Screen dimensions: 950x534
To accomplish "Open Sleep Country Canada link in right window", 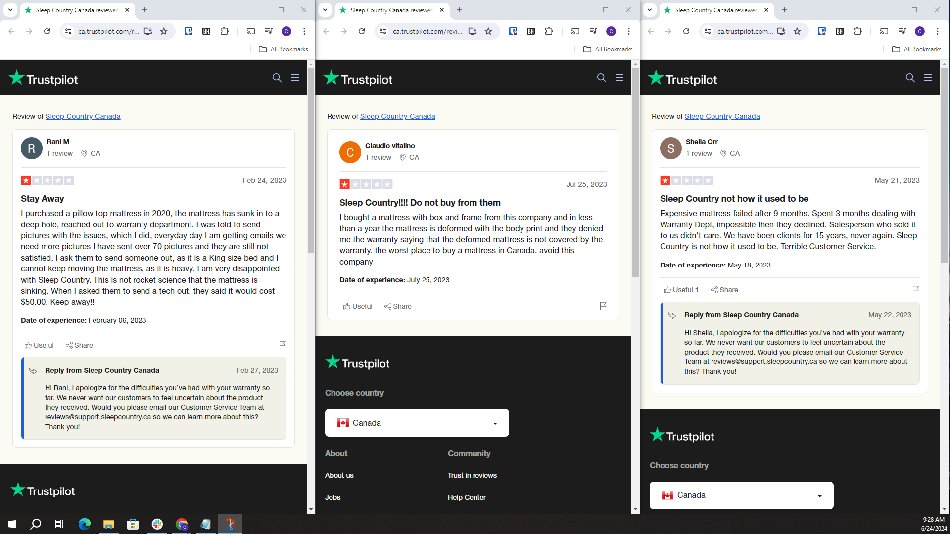I will [x=722, y=116].
